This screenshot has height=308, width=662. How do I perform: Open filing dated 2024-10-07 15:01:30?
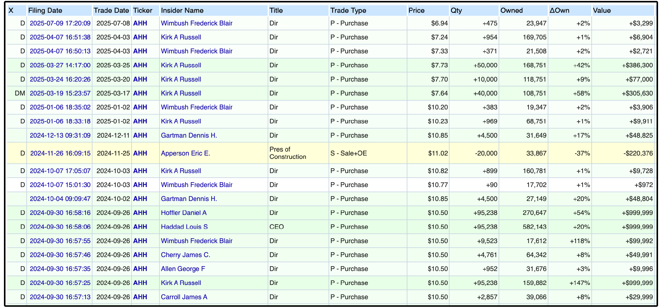(60, 185)
